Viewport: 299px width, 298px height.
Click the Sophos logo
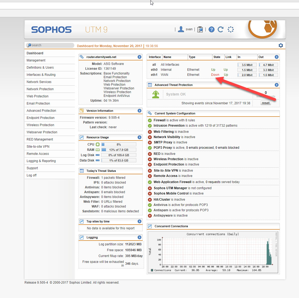click(51, 30)
